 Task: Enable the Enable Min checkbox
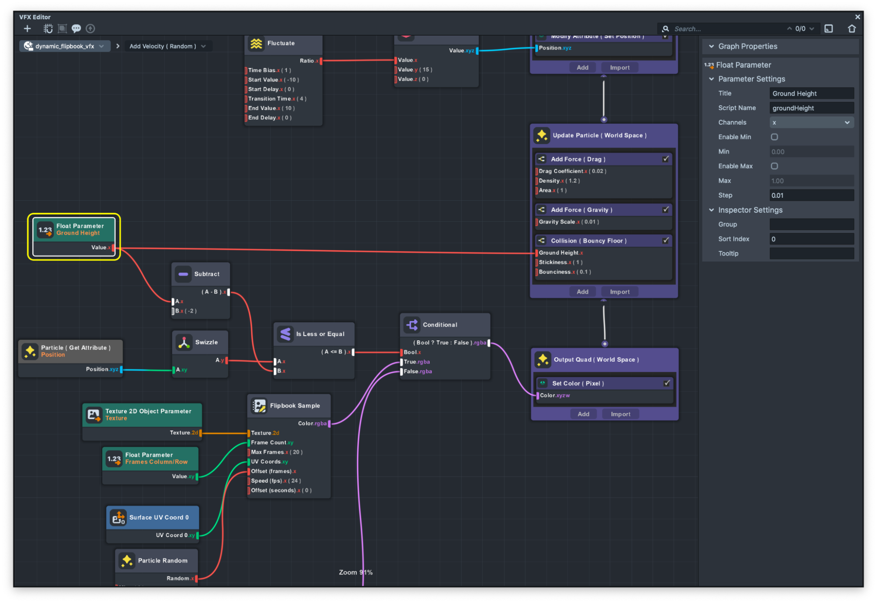click(774, 137)
